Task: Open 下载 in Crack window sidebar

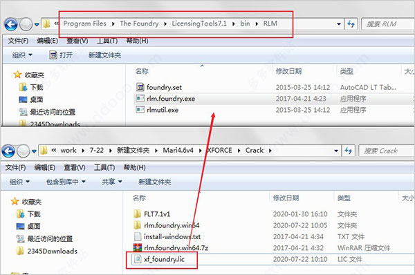Action: pyautogui.click(x=34, y=214)
